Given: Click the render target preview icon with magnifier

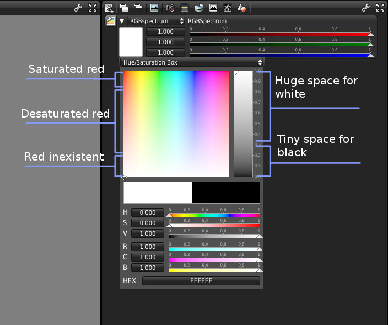Looking at the screenshot, I should (109, 8).
